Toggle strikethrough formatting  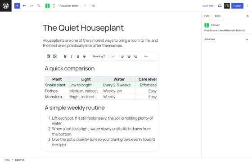pyautogui.click(x=84, y=56)
